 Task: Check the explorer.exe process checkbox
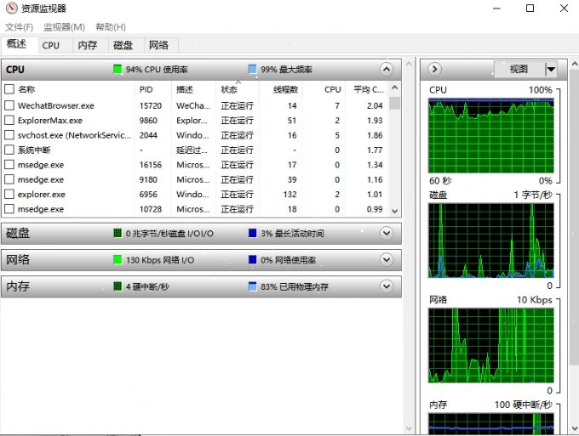point(9,194)
